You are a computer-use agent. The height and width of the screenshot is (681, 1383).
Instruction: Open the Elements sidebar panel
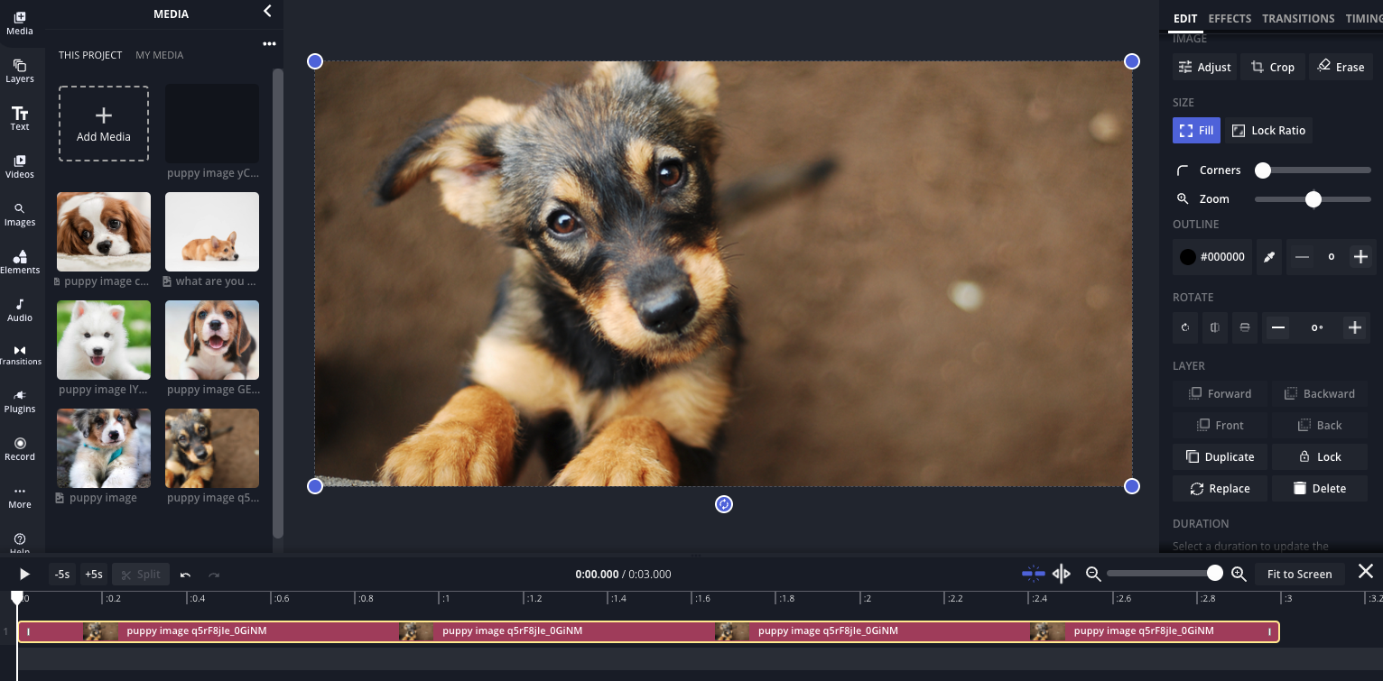pyautogui.click(x=20, y=262)
